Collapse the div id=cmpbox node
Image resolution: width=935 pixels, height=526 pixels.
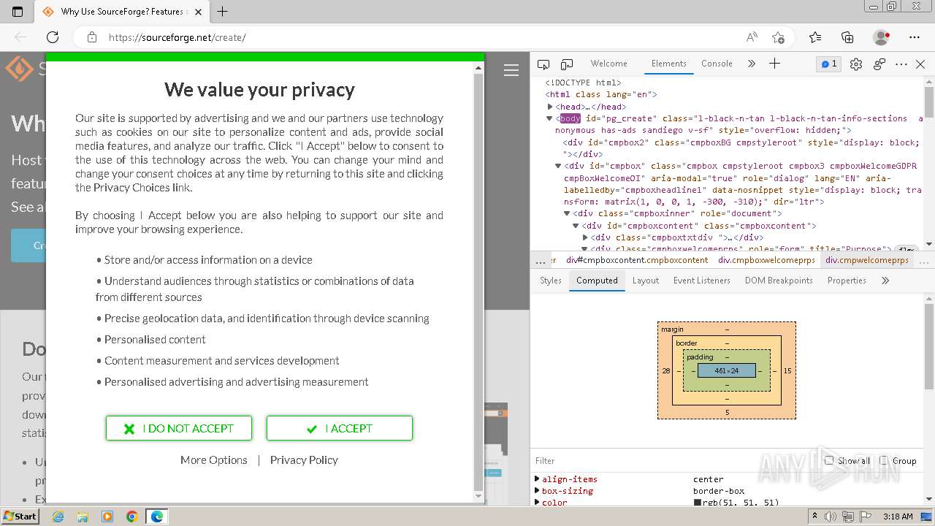tap(558, 166)
